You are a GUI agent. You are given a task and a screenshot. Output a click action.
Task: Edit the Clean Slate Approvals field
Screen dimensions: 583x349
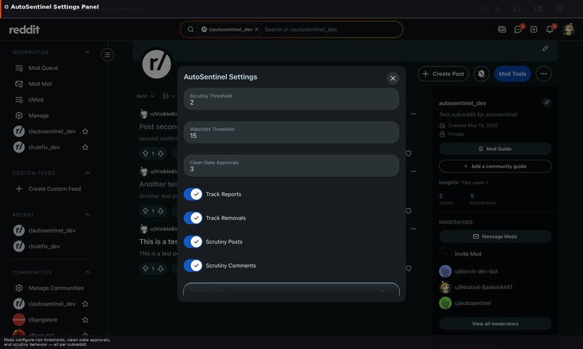pos(291,165)
